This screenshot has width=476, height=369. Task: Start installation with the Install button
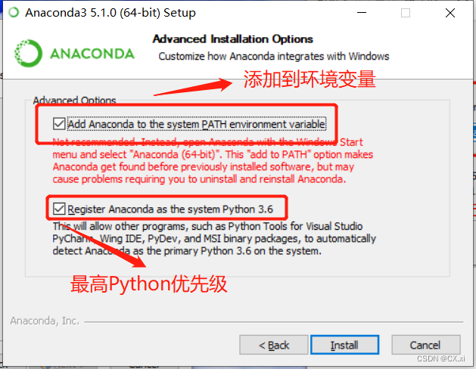[344, 345]
